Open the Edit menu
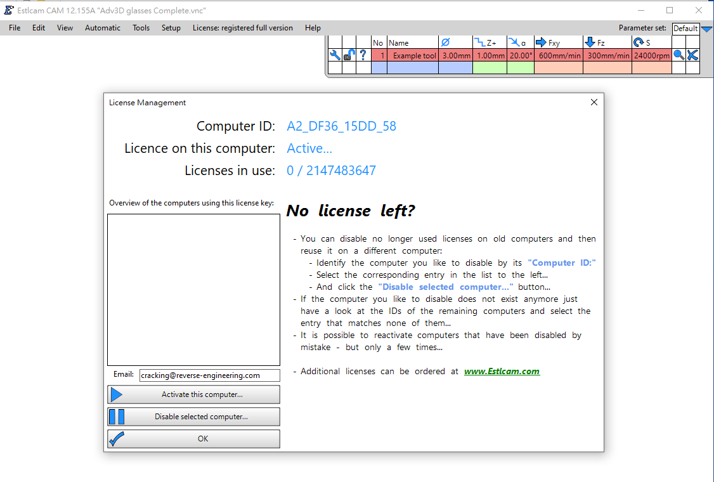The height and width of the screenshot is (482, 714). pos(39,28)
